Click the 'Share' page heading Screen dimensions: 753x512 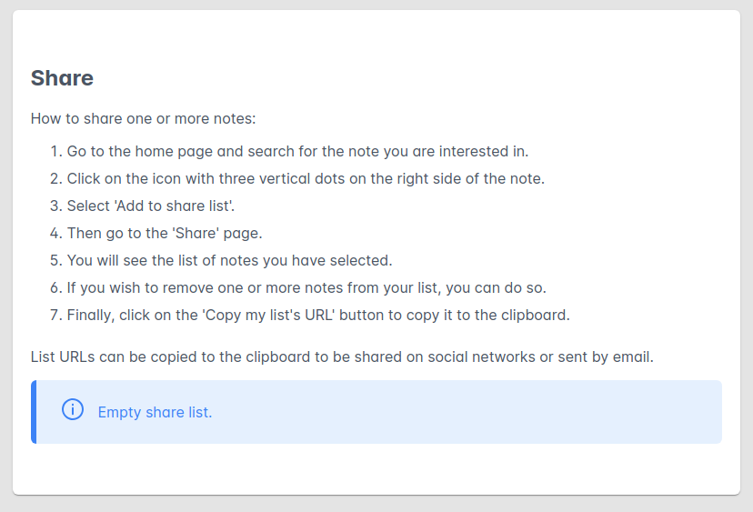tap(62, 78)
